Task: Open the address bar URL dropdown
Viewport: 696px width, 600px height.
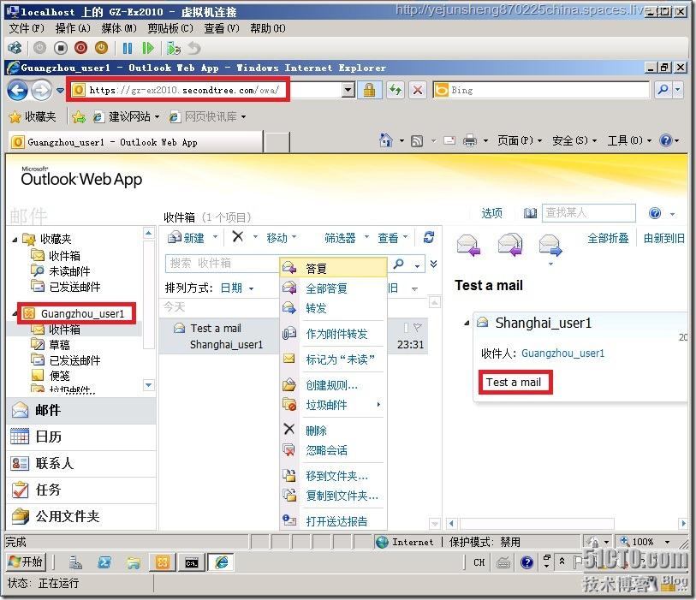Action: tap(348, 90)
